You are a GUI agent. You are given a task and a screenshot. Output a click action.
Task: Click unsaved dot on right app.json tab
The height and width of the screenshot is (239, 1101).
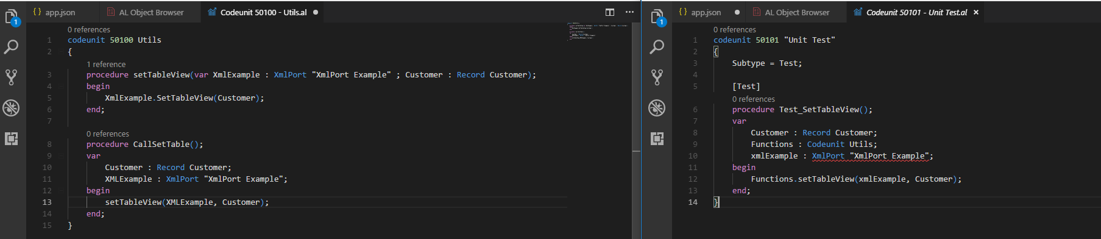click(x=737, y=12)
